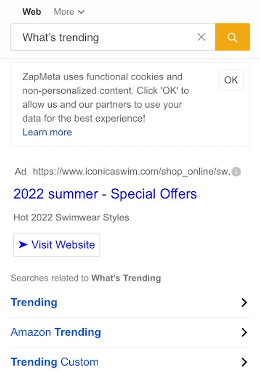Open the ad info icon beside the URL

tap(236, 172)
